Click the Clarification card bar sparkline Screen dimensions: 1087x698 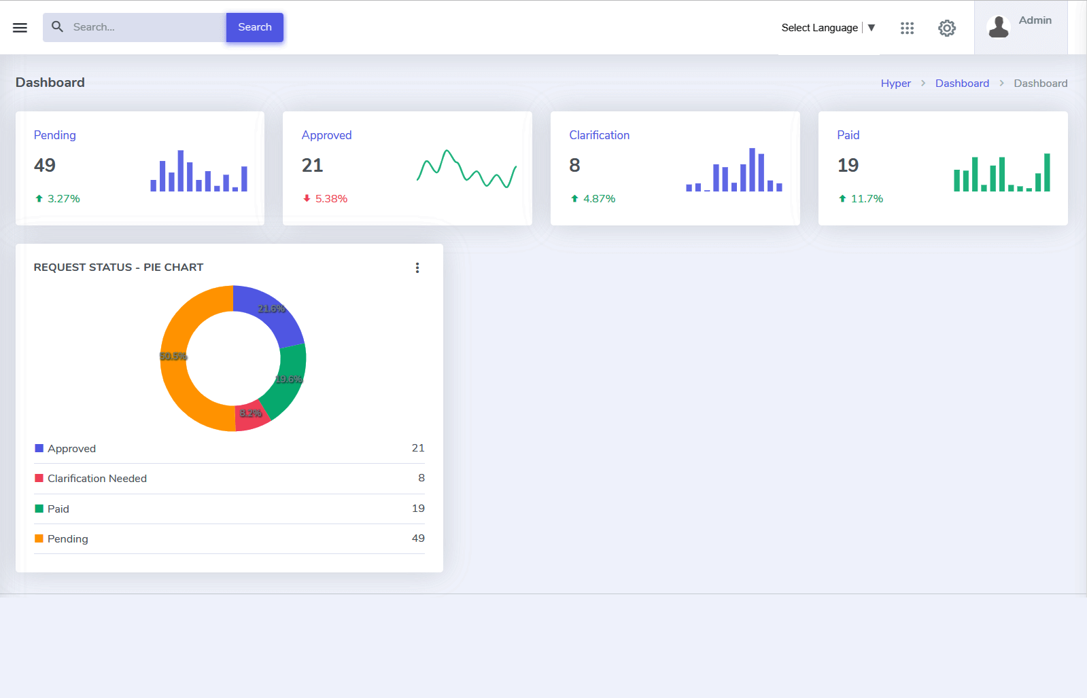734,170
